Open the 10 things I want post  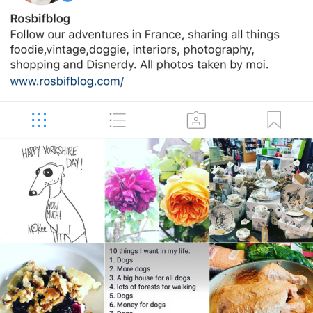156,278
